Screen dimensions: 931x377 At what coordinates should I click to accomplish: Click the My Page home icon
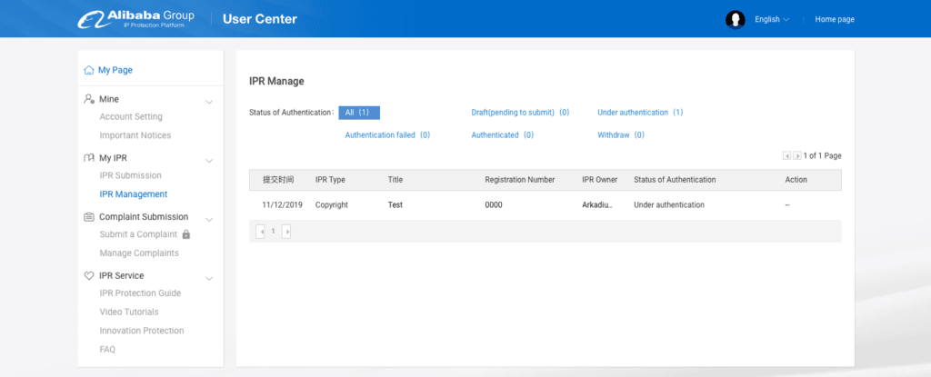(89, 70)
